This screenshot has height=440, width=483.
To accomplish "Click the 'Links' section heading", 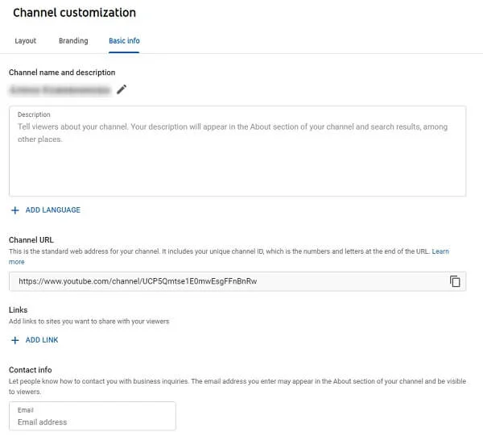I will pyautogui.click(x=18, y=309).
